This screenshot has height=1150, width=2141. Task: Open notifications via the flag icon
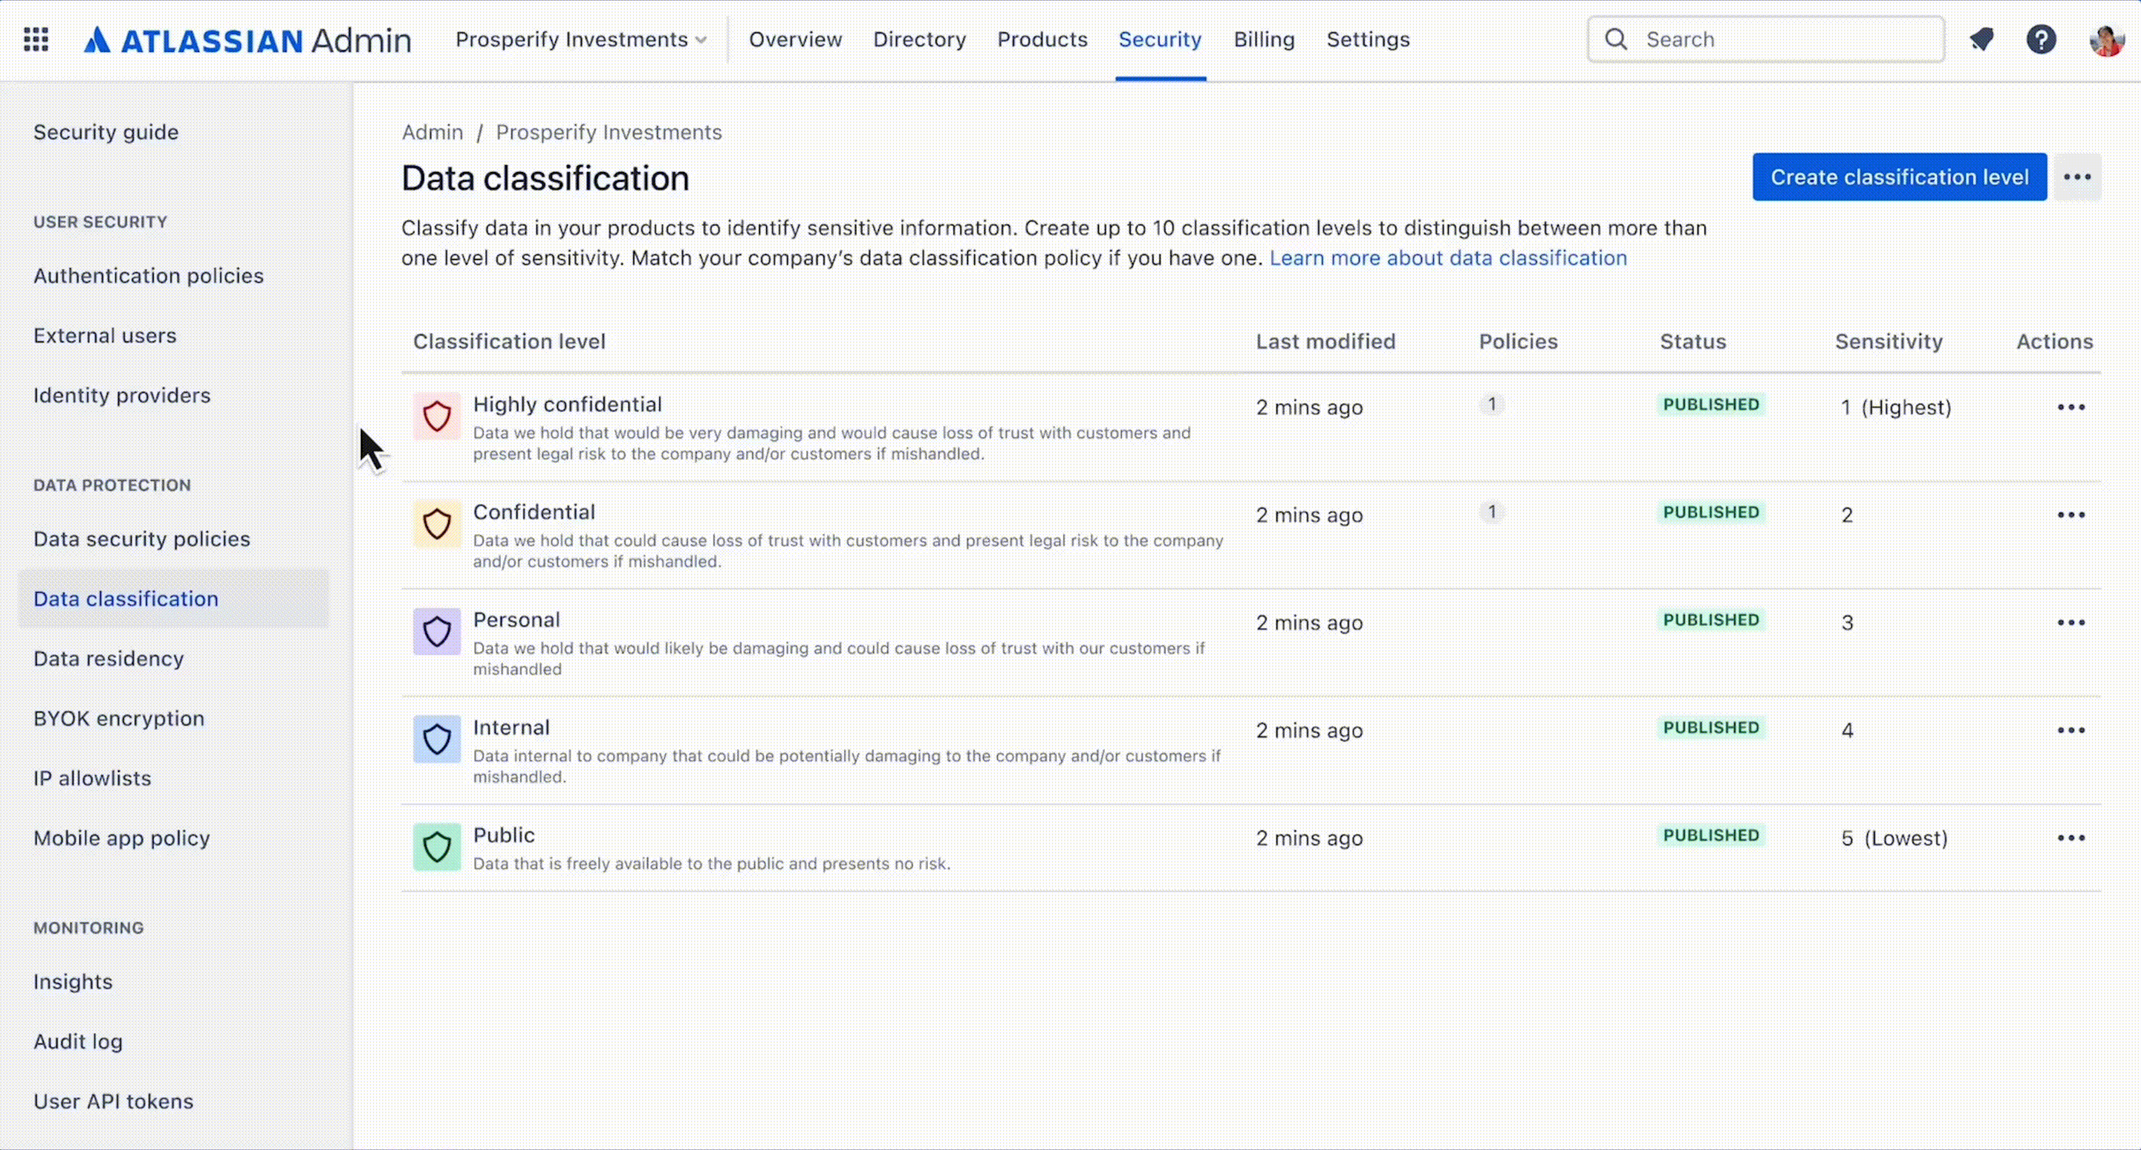[1983, 39]
